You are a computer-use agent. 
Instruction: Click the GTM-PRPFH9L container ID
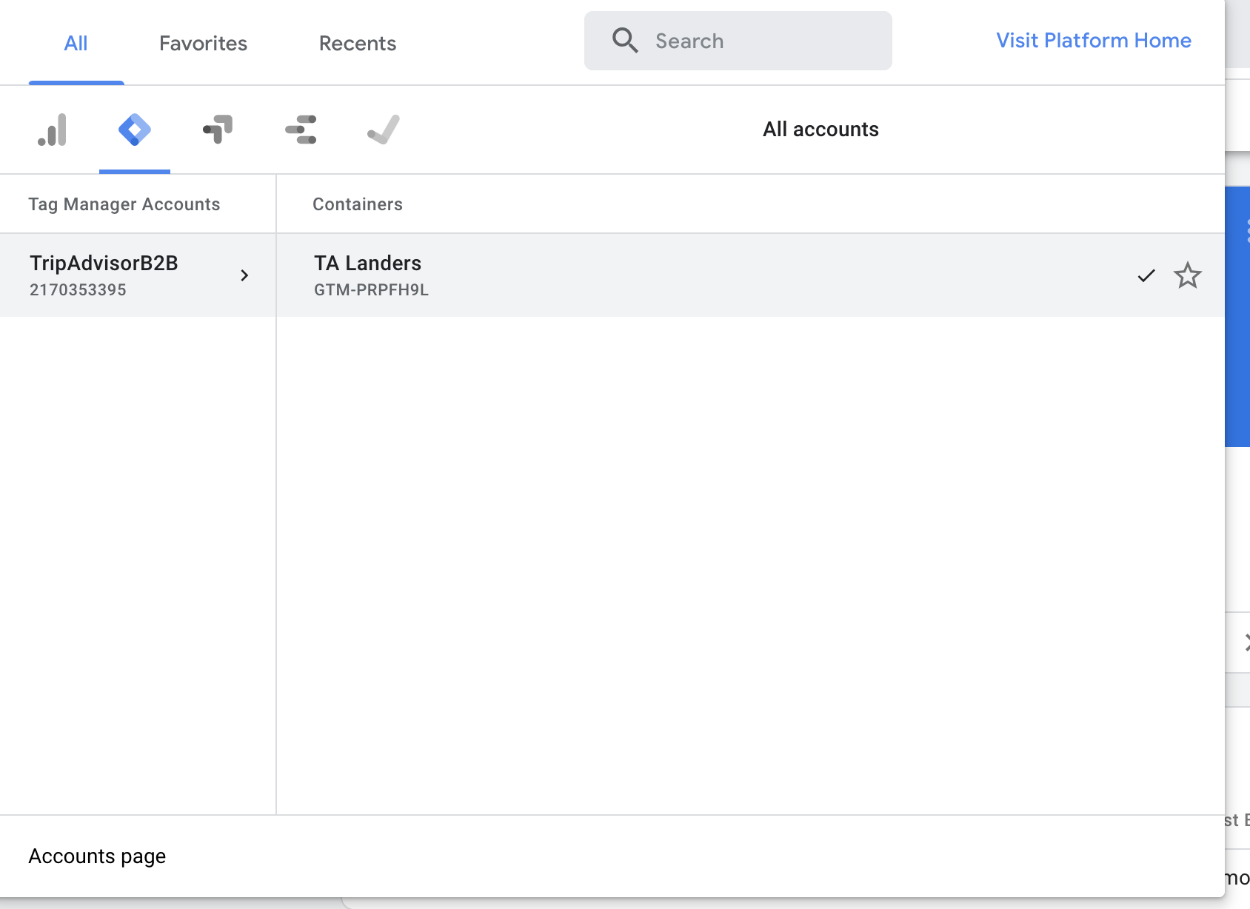[371, 290]
